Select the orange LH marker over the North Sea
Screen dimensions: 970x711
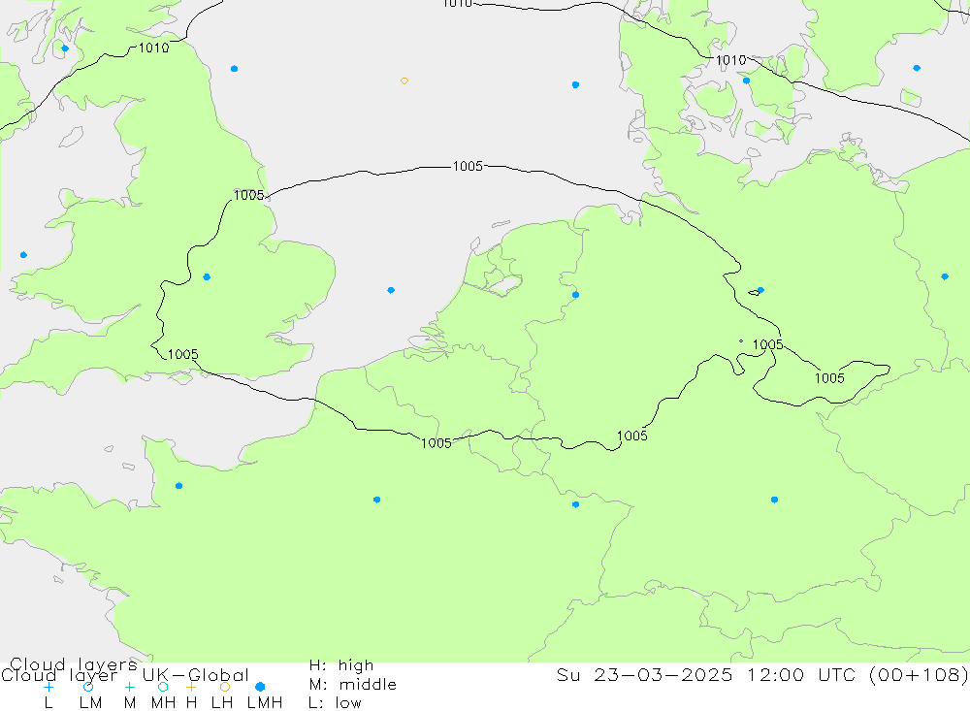coord(404,81)
